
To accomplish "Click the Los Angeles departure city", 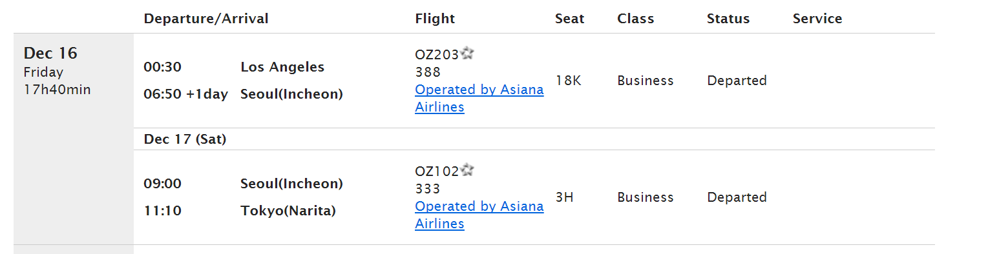I will [282, 67].
